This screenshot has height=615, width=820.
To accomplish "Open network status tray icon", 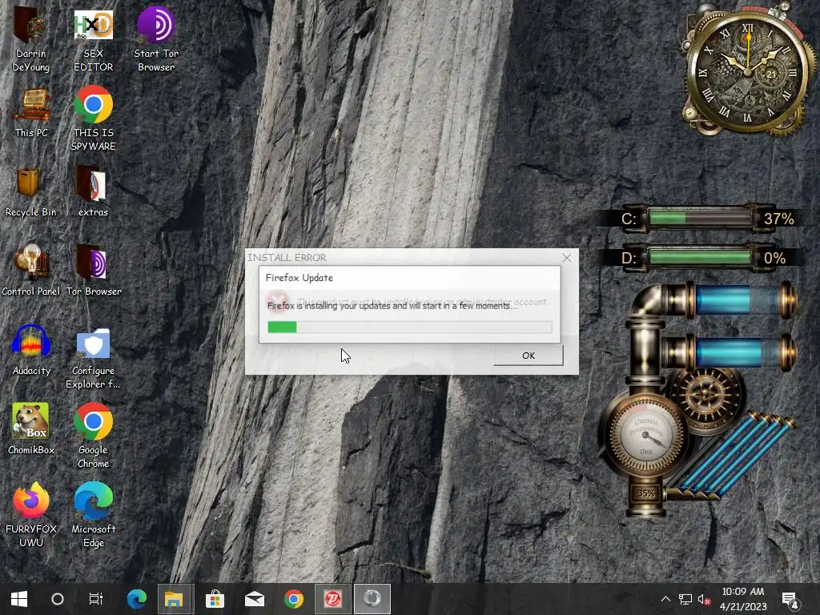I will pos(685,599).
